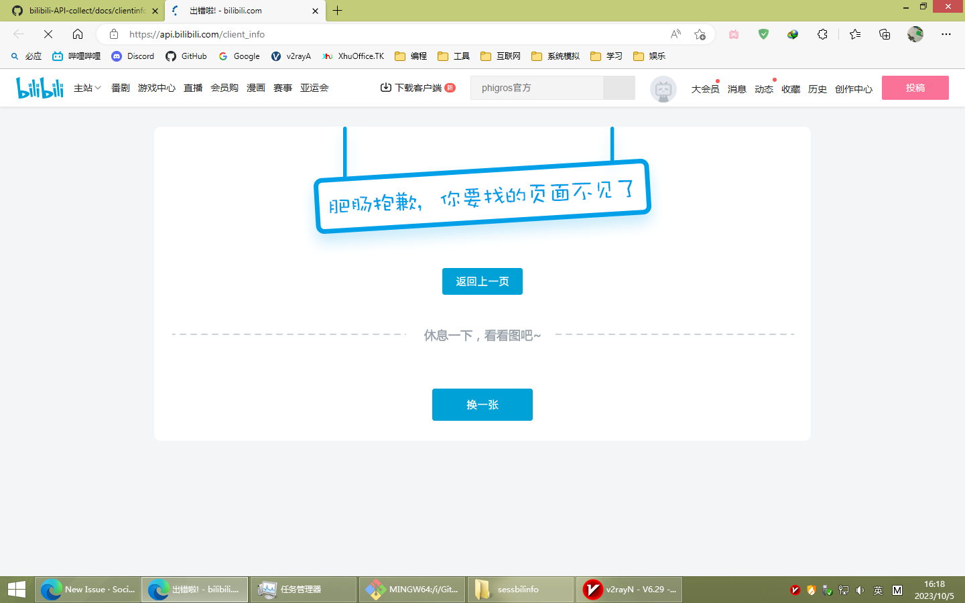Viewport: 965px width, 603px height.
Task: Click the bilibili user avatar
Action: pyautogui.click(x=663, y=88)
